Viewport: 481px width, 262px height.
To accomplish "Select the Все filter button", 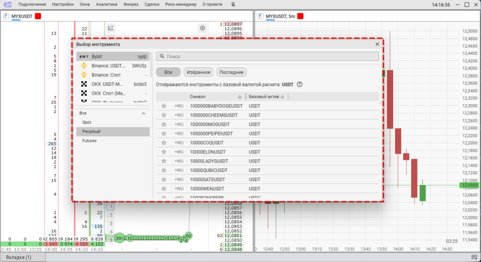I will (168, 72).
